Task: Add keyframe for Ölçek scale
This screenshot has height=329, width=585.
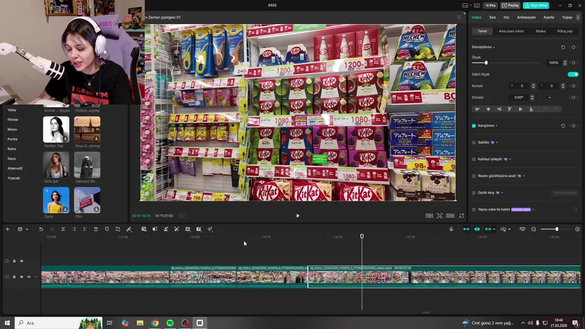Action: (574, 63)
